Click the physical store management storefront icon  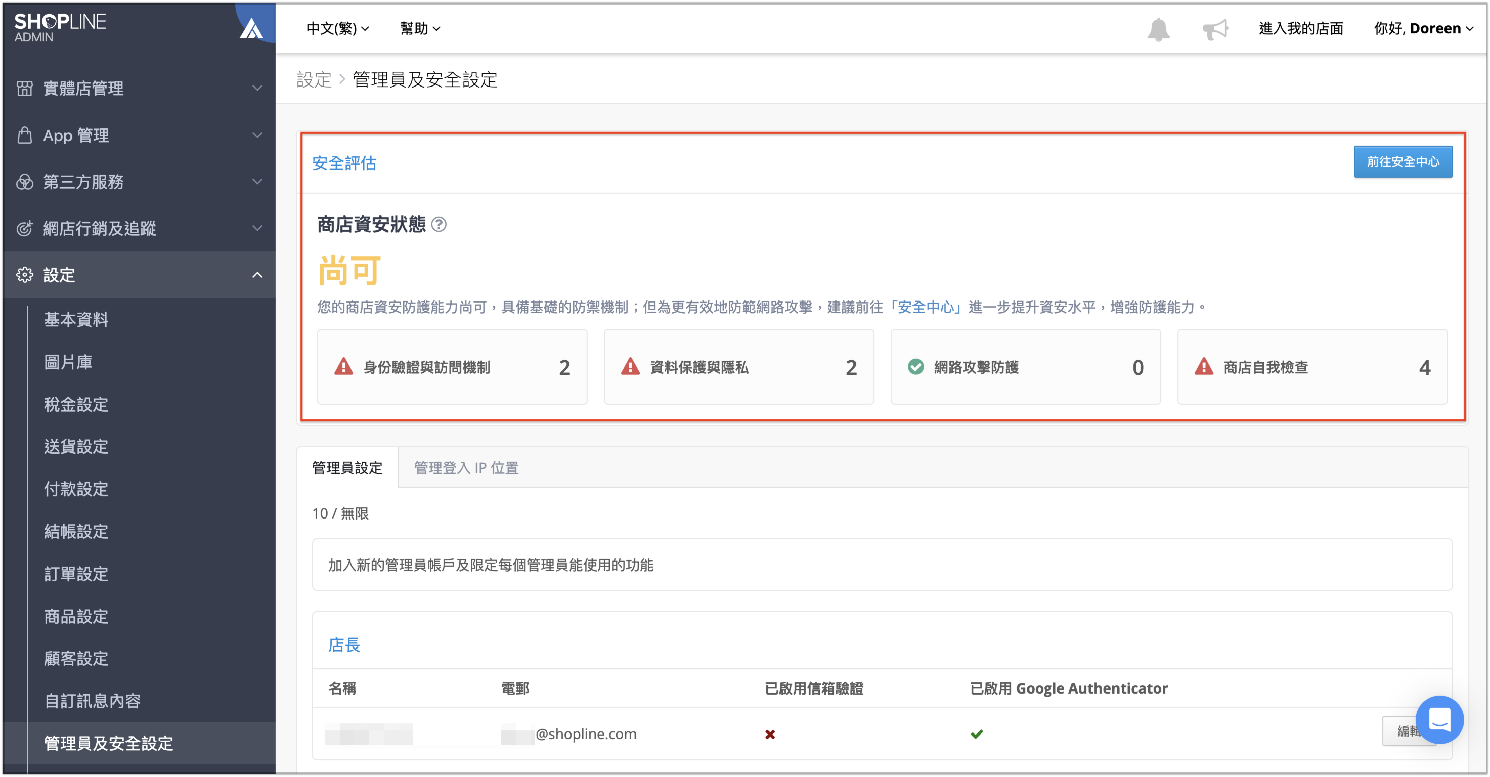[x=24, y=88]
